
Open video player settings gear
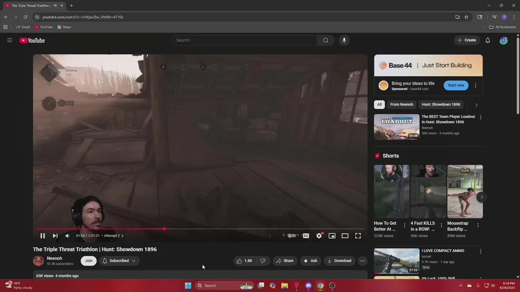319,236
